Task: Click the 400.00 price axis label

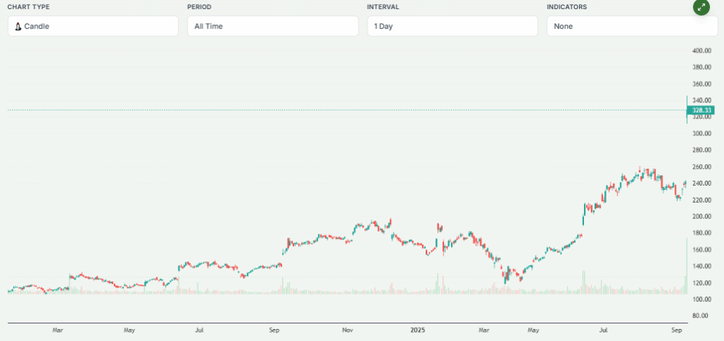Action: 701,51
